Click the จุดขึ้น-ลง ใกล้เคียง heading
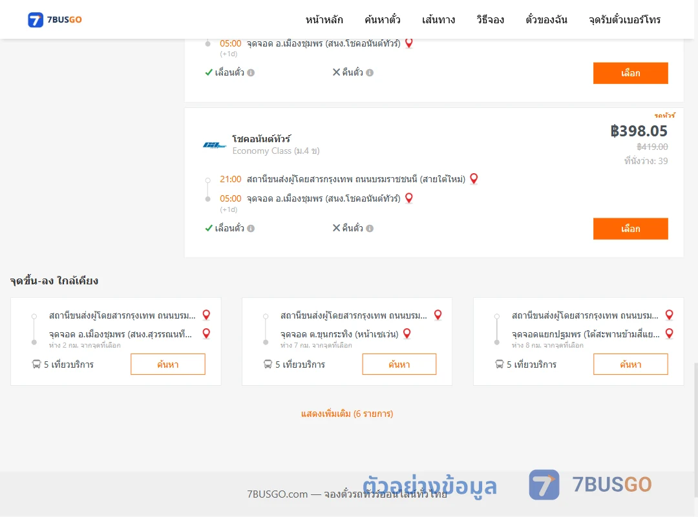Image resolution: width=698 pixels, height=517 pixels. [x=54, y=280]
